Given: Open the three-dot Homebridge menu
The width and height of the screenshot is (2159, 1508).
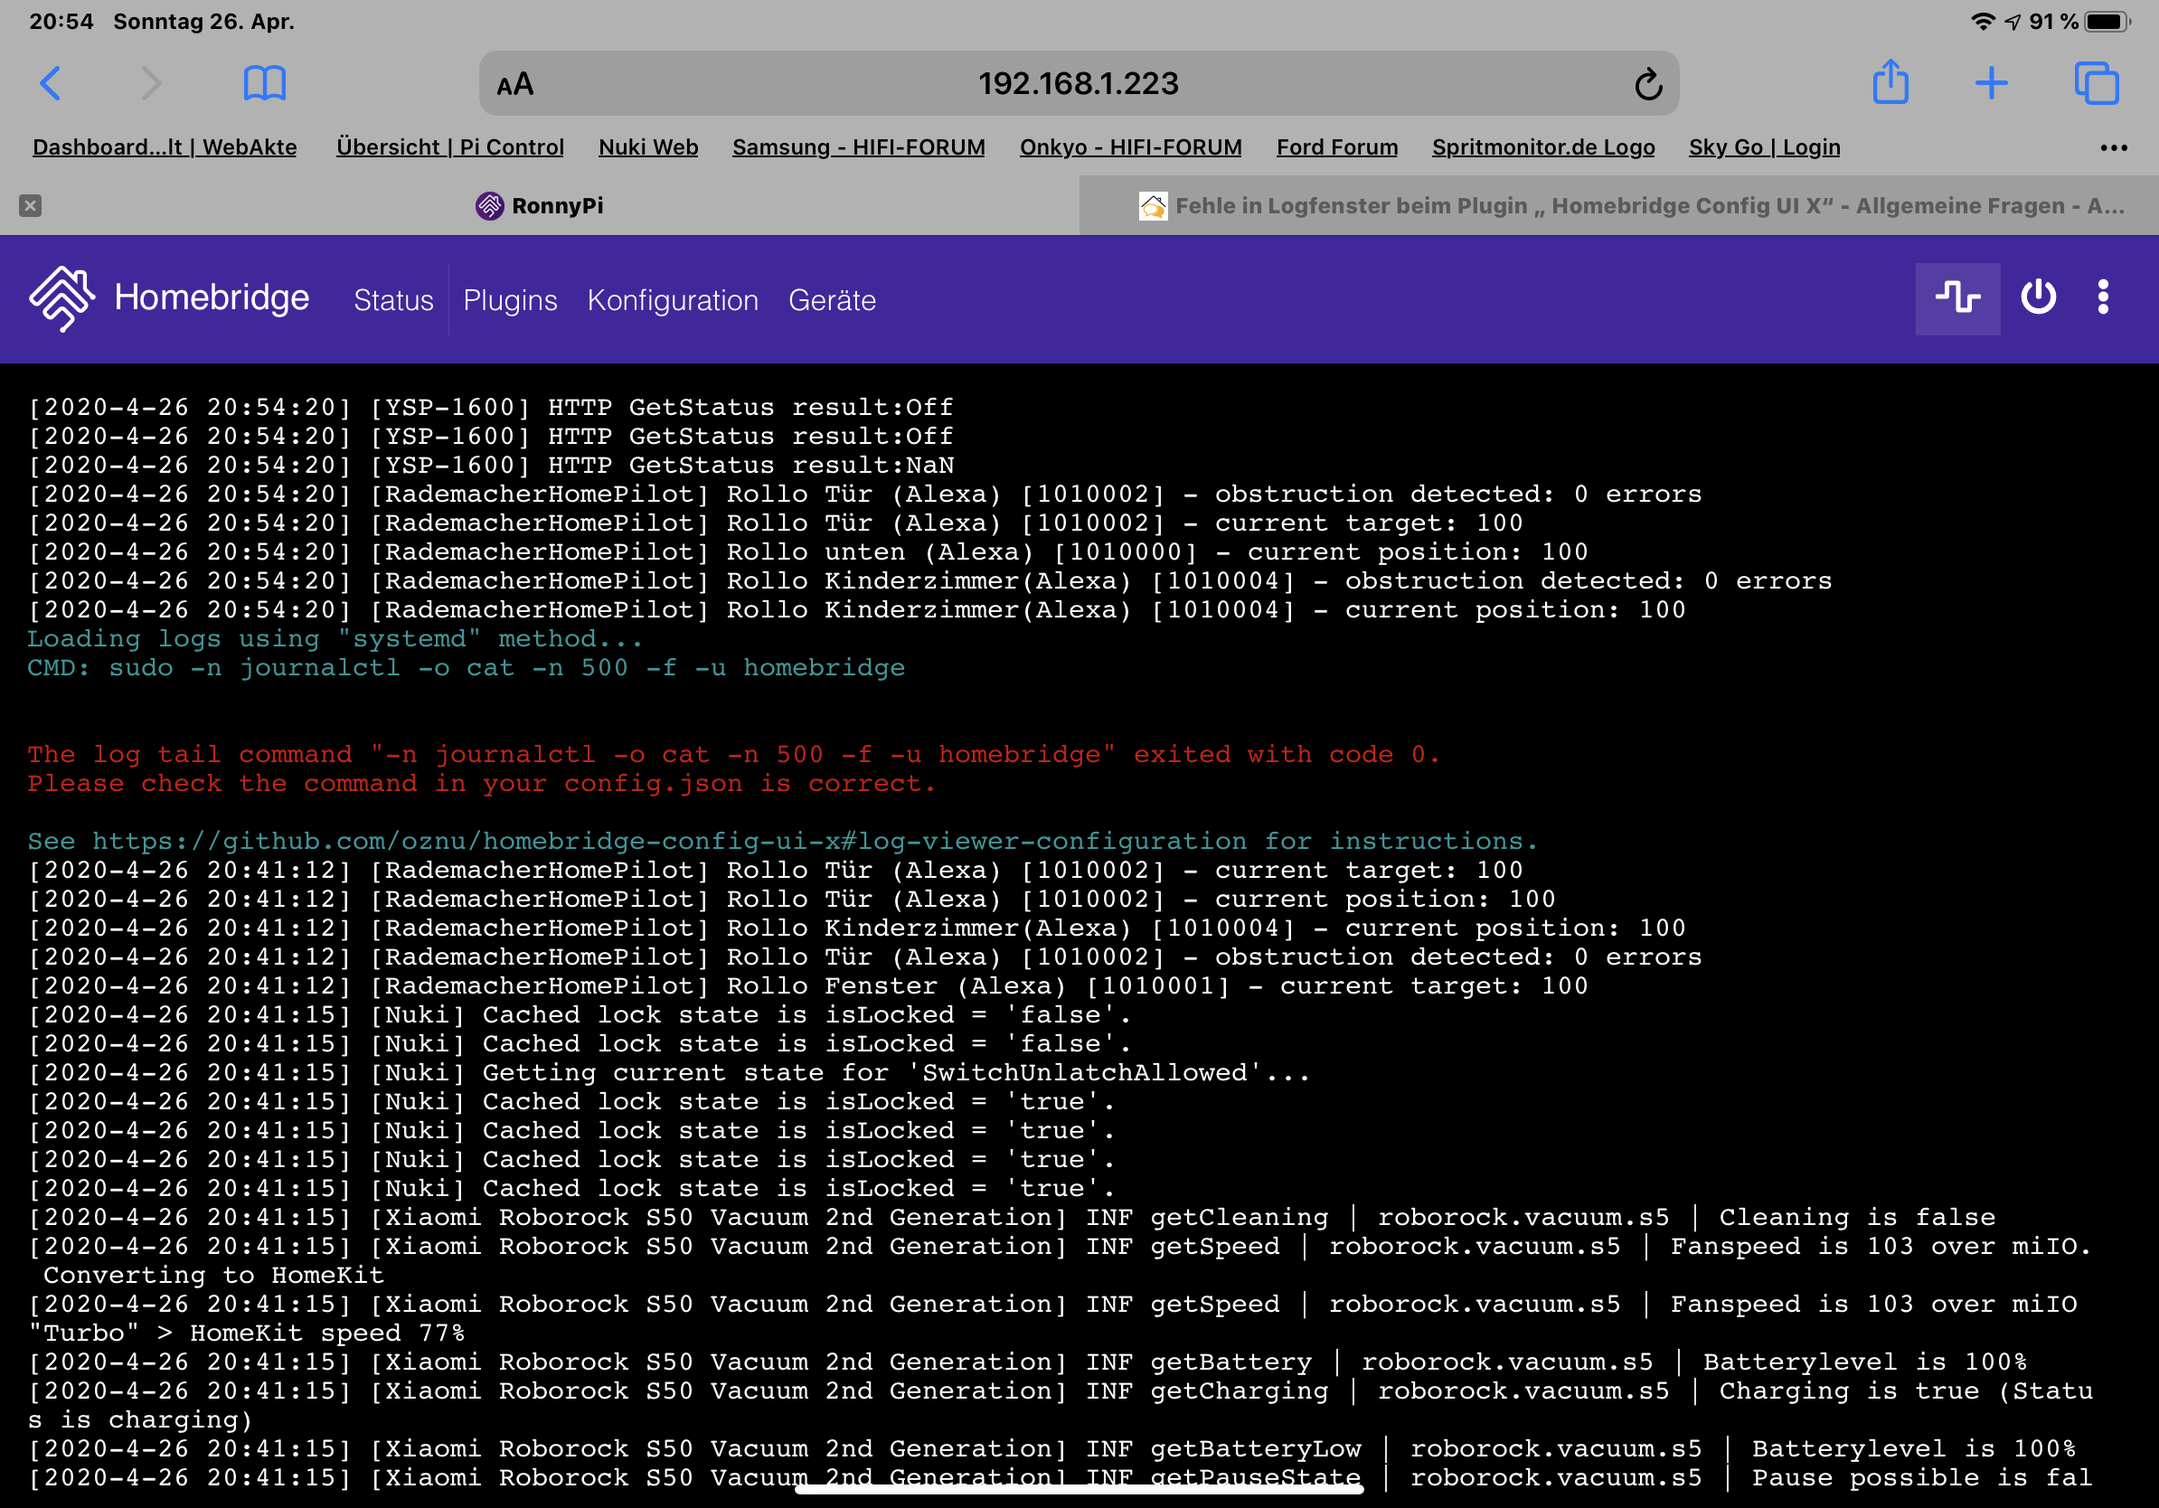Looking at the screenshot, I should [x=2104, y=298].
